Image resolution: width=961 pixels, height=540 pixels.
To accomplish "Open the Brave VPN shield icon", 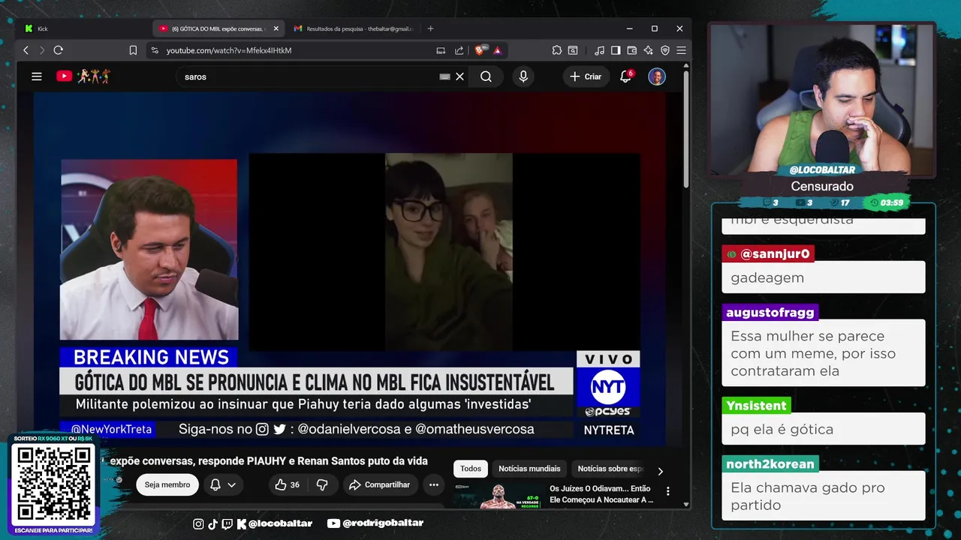I will pos(665,50).
